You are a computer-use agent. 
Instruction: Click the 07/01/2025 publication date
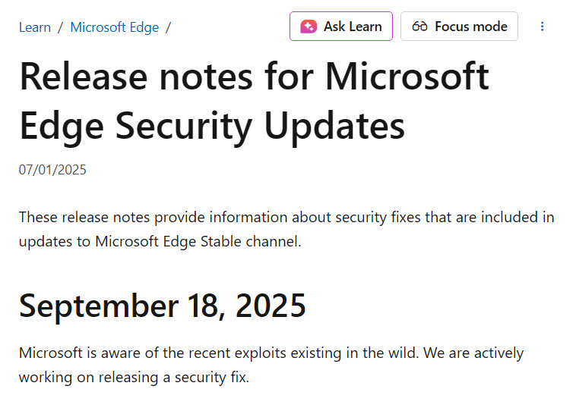[52, 170]
